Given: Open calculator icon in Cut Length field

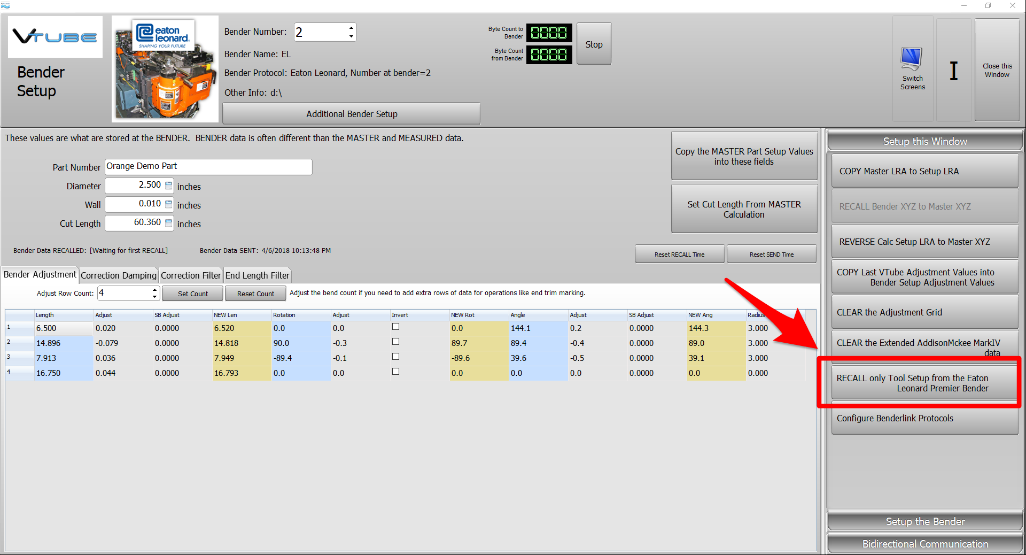Looking at the screenshot, I should 169,223.
